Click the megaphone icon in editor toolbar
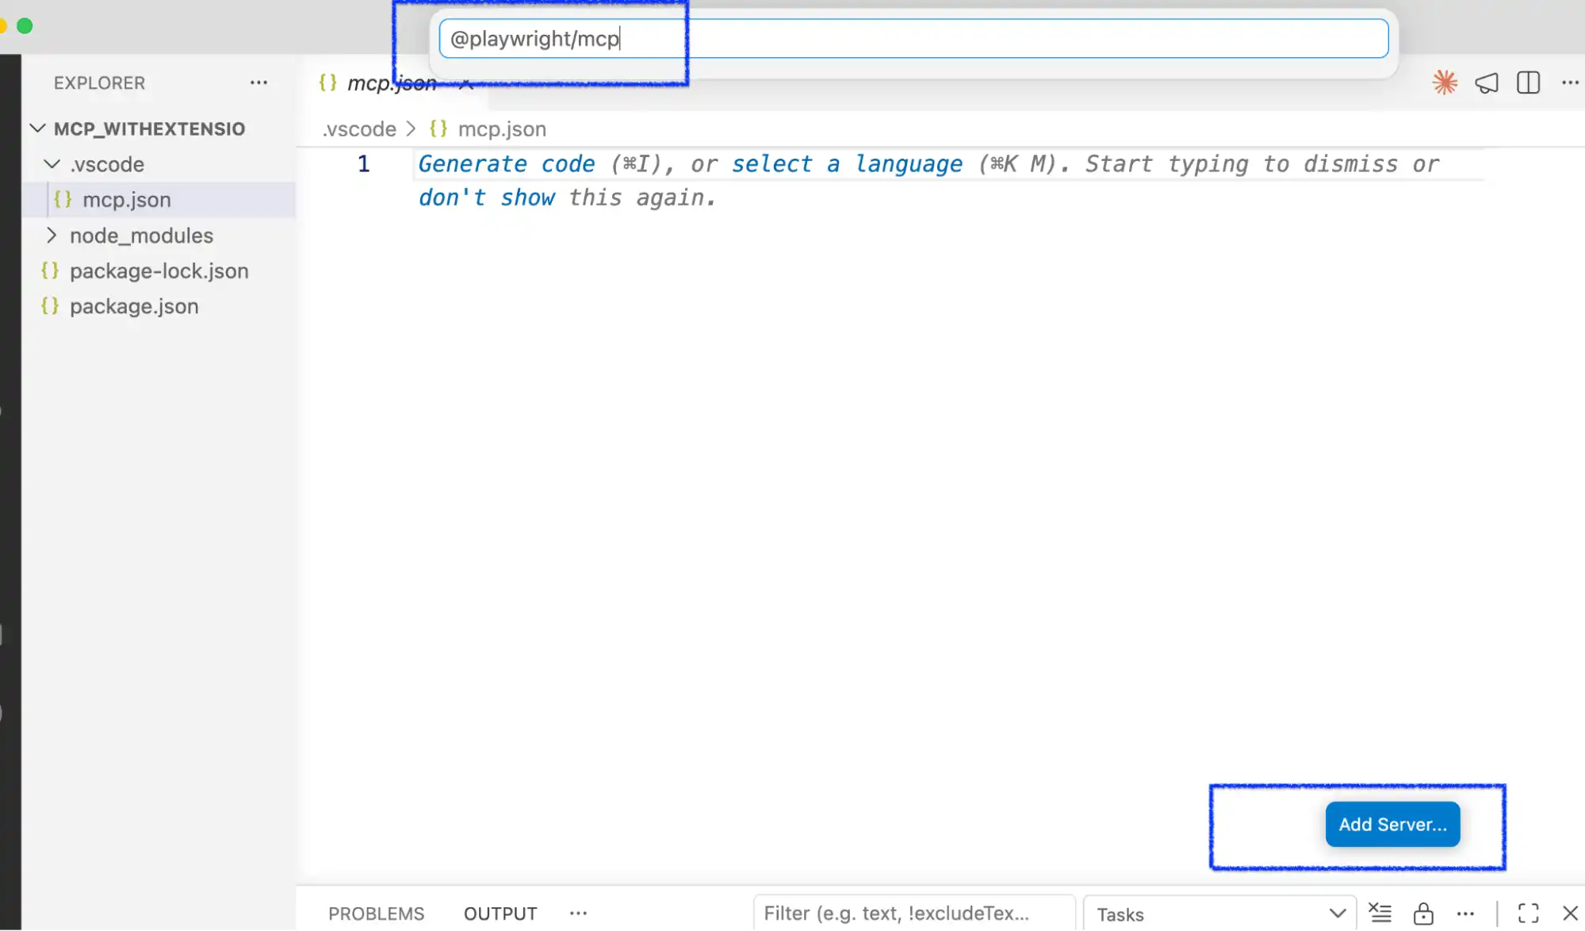Image resolution: width=1585 pixels, height=931 pixels. coord(1487,82)
